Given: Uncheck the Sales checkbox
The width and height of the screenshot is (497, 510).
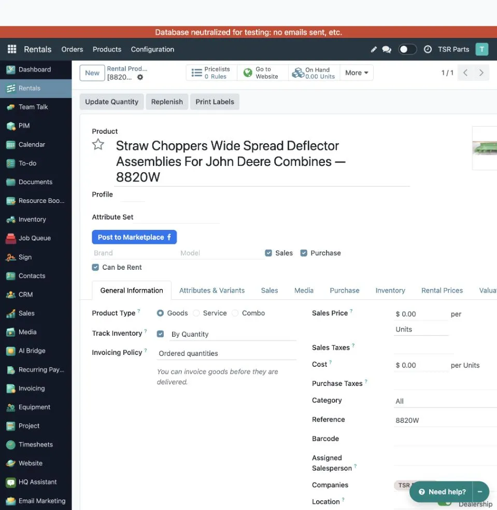Looking at the screenshot, I should pos(268,253).
